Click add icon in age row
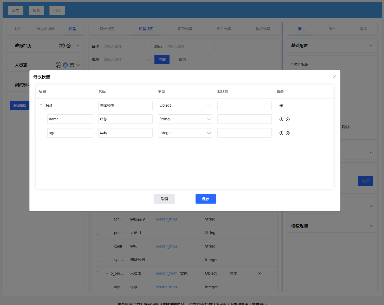This screenshot has width=384, height=305. 281,133
